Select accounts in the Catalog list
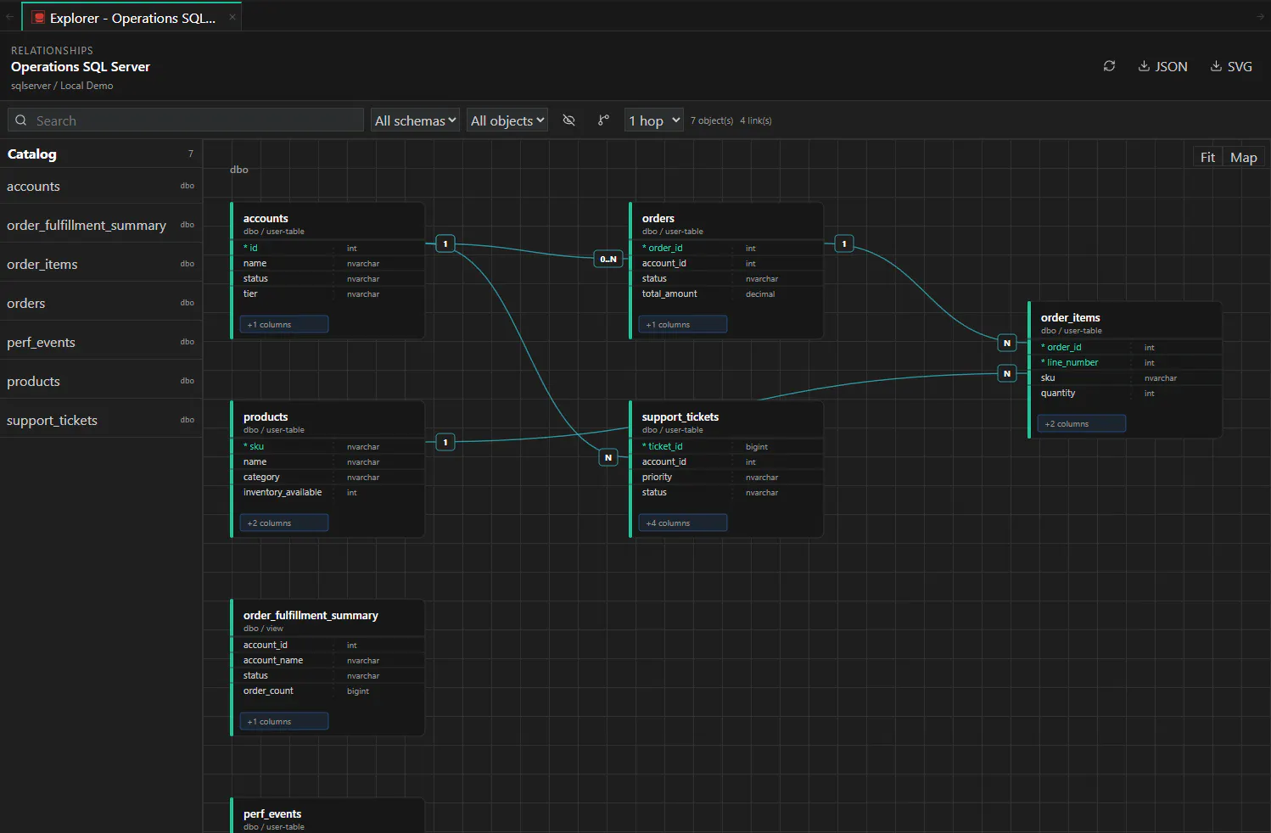 tap(101, 186)
